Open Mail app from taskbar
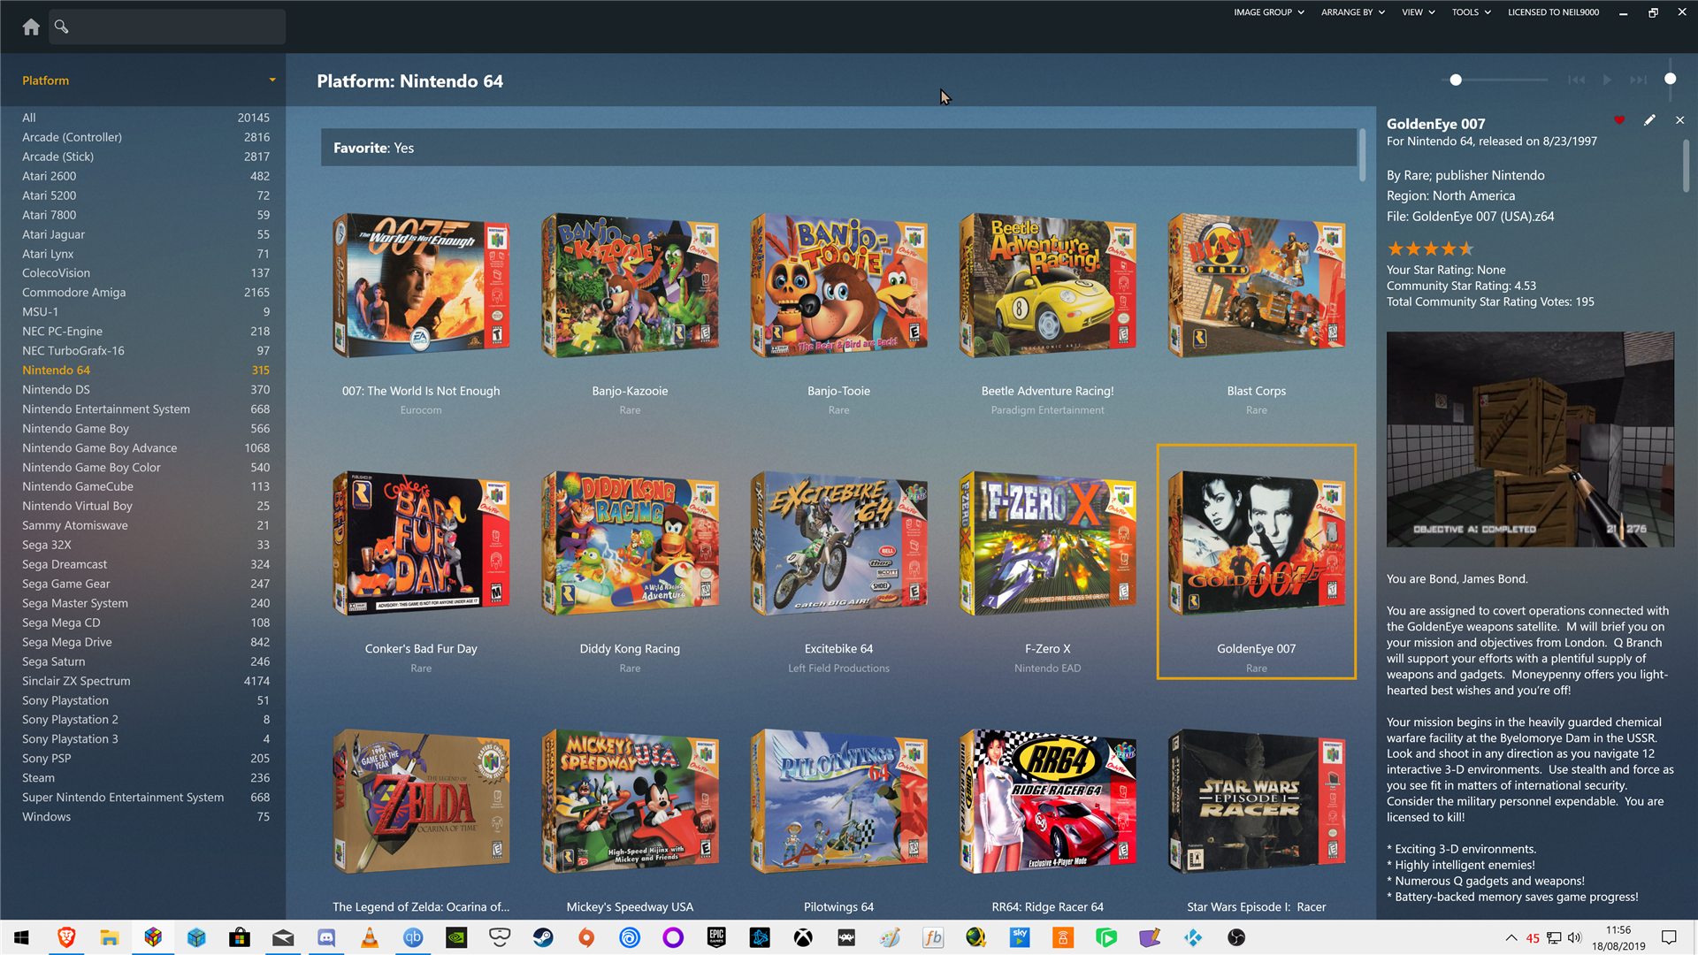This screenshot has height=955, width=1698. [283, 937]
